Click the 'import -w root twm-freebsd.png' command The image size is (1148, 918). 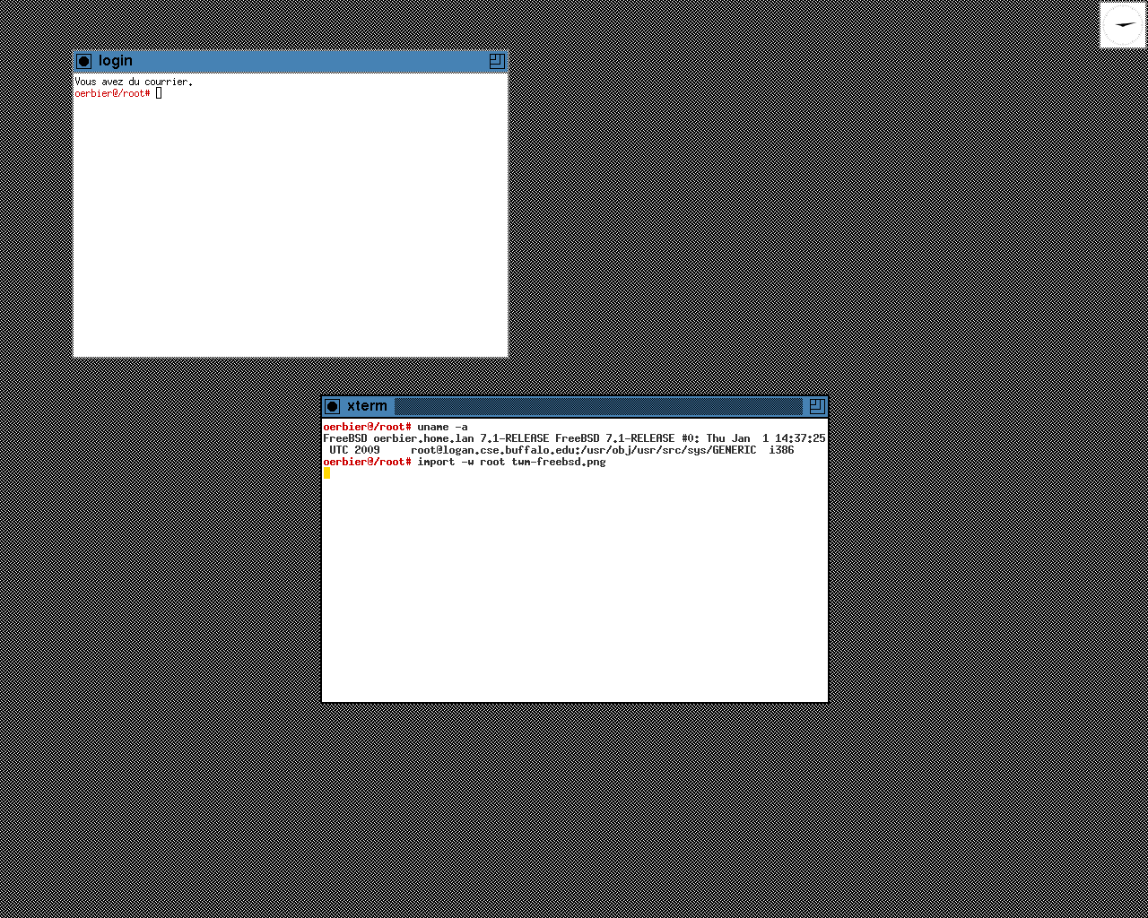pos(511,462)
